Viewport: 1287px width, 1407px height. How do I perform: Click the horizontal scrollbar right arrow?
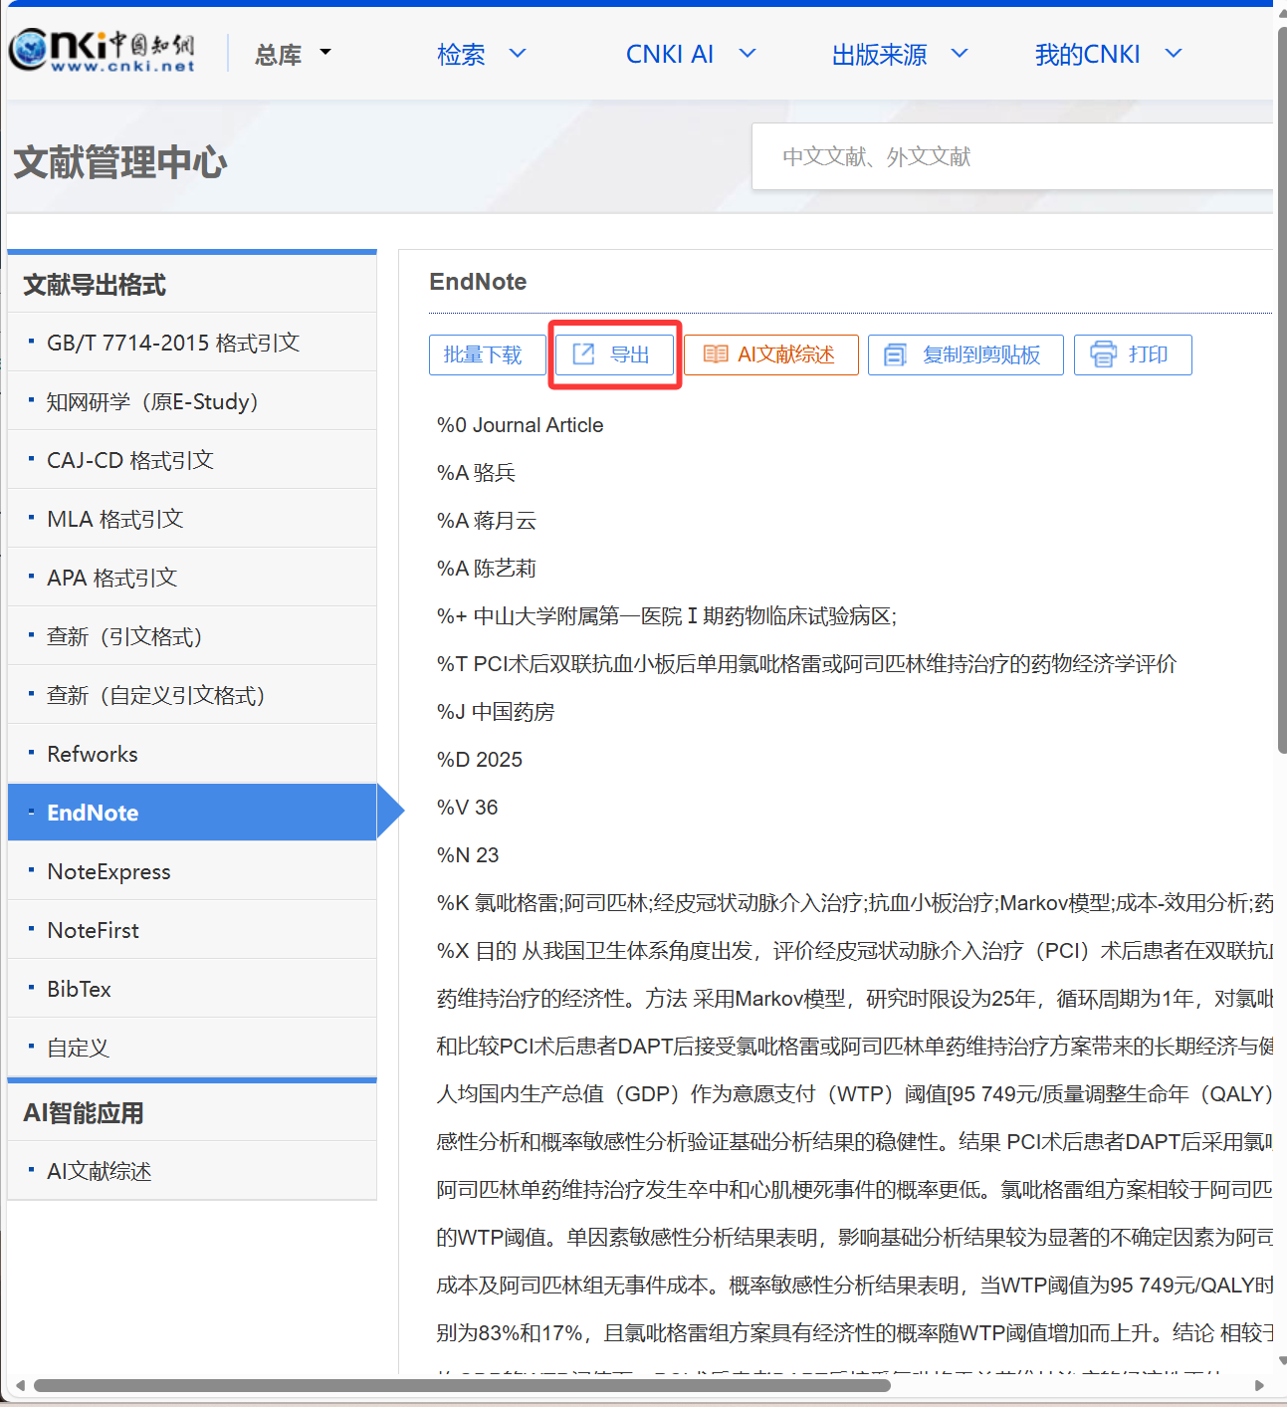pyautogui.click(x=1259, y=1385)
